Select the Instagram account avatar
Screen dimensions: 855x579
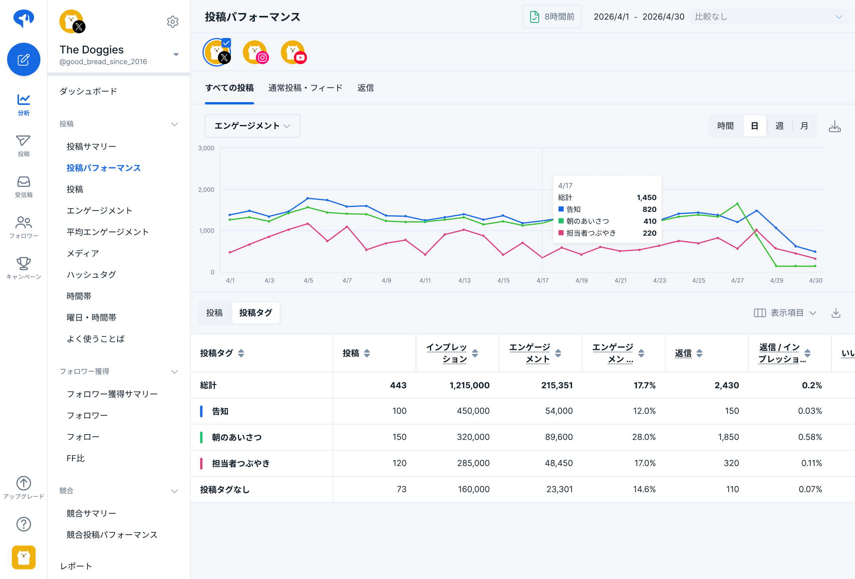click(255, 52)
